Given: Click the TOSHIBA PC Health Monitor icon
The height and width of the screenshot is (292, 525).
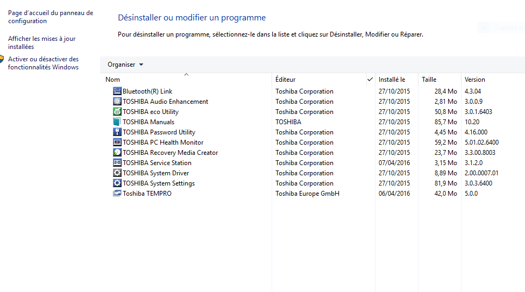Looking at the screenshot, I should click(x=117, y=142).
